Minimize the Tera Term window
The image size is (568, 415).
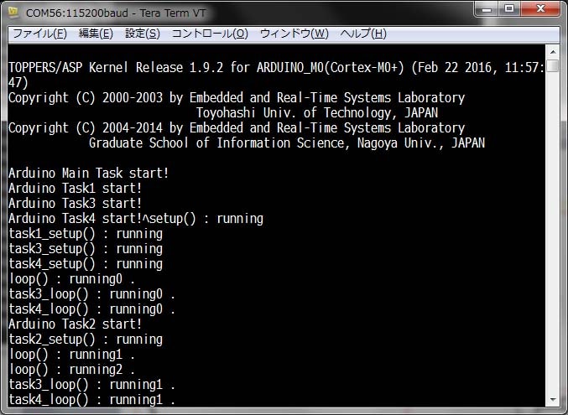[487, 9]
